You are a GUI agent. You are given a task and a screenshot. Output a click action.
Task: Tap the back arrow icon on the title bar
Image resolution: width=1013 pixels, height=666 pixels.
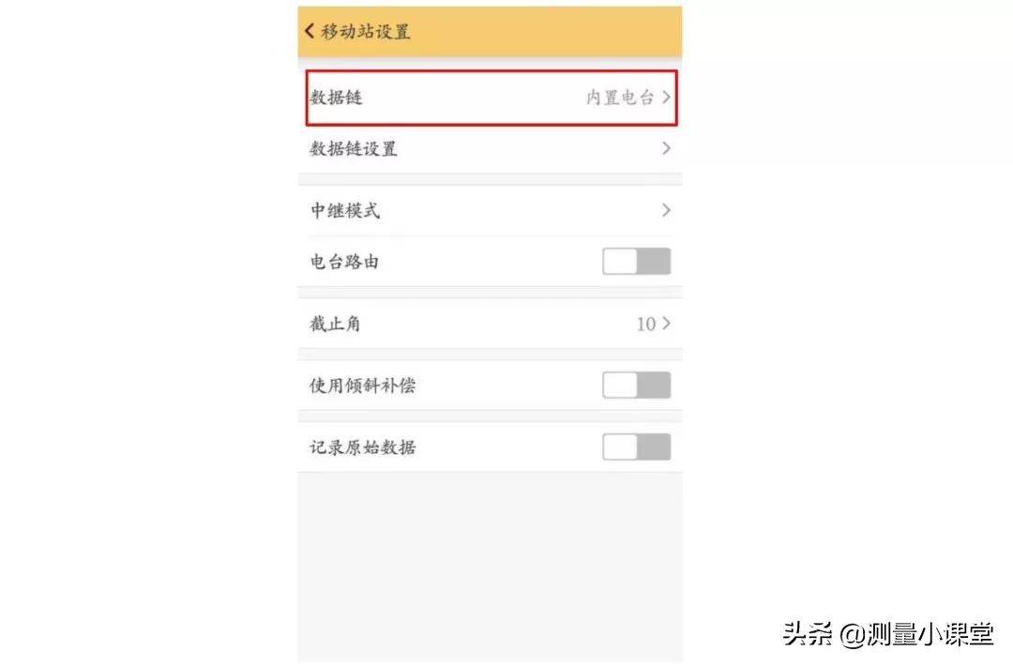tap(310, 30)
